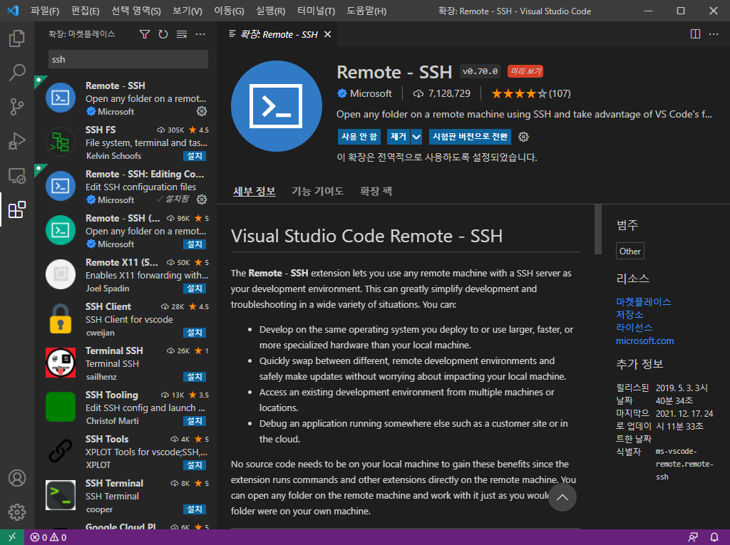Open the 마켓플레이스 resource link
This screenshot has width=730, height=545.
644,301
